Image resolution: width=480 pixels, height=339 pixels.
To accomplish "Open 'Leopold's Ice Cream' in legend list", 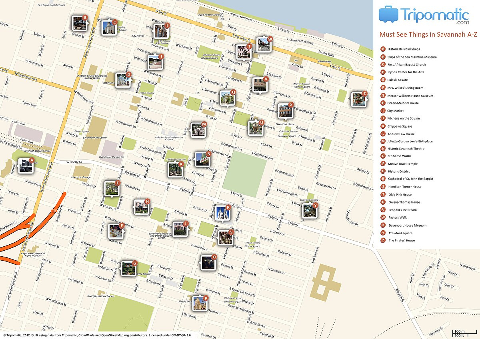I will 402,210.
